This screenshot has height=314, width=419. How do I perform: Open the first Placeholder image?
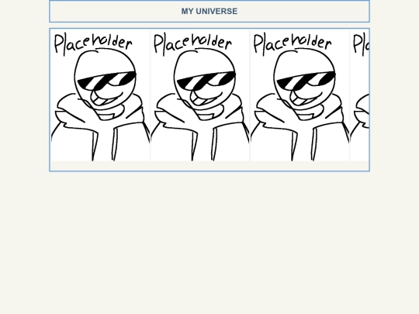[x=100, y=95]
